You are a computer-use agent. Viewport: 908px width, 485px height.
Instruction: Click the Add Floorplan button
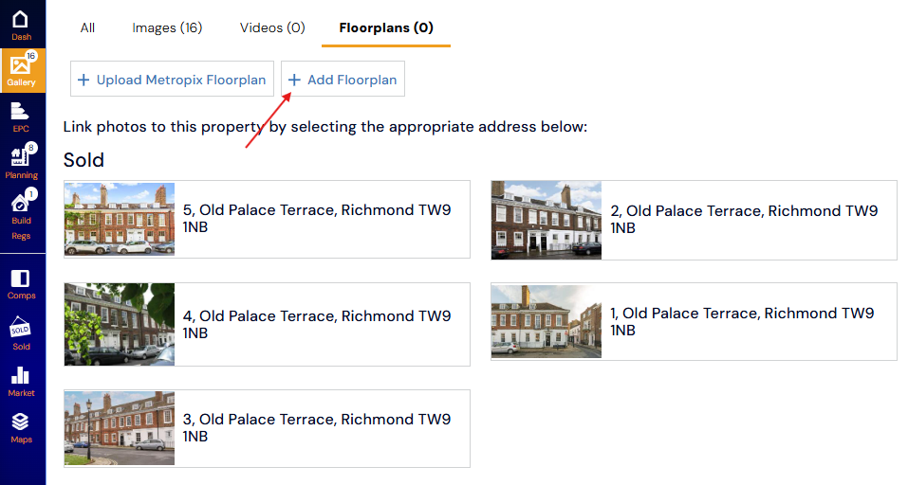click(x=343, y=80)
